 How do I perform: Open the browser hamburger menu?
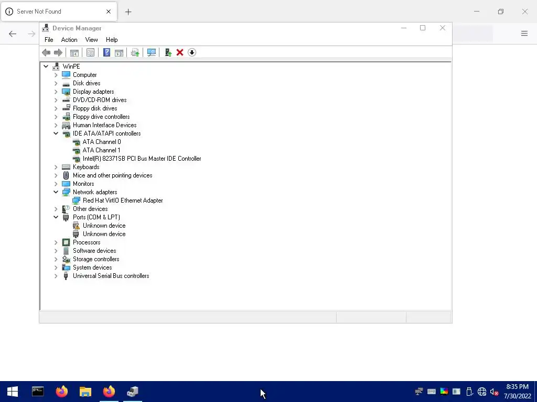[x=524, y=33]
